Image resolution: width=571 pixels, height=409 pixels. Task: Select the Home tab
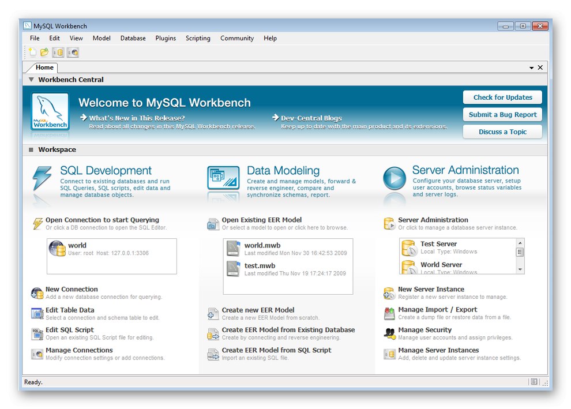(x=44, y=67)
